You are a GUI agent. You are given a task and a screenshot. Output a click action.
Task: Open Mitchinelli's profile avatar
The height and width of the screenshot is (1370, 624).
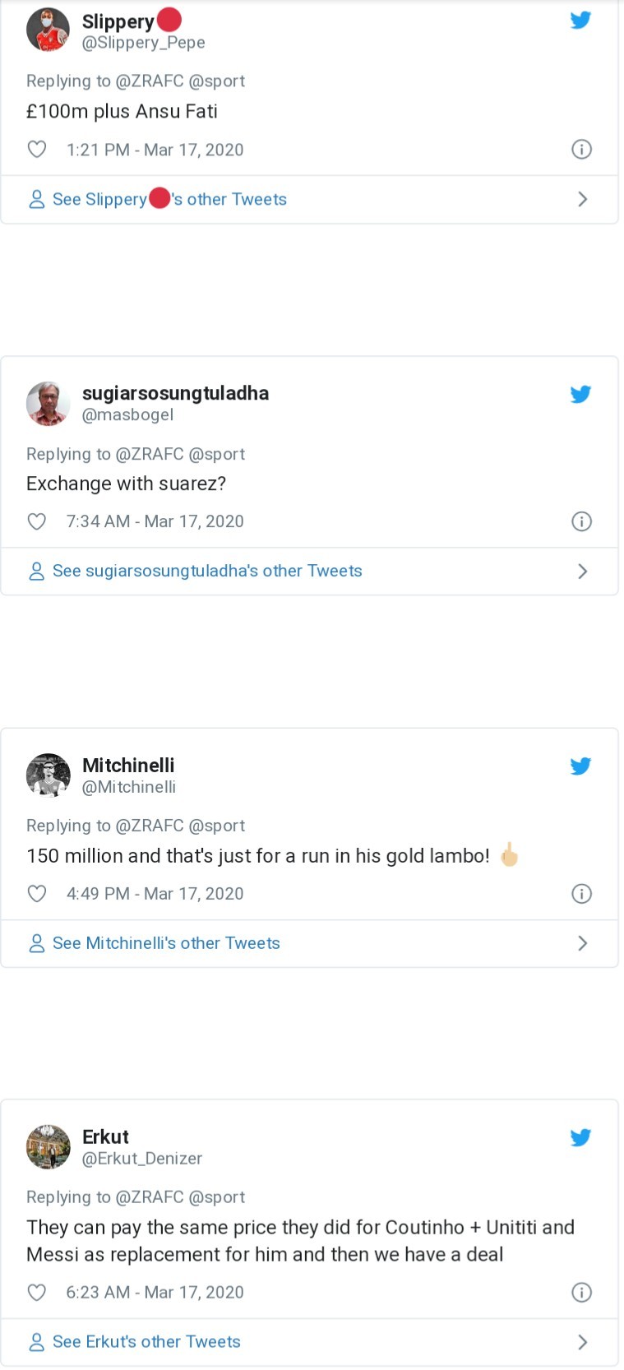49,775
